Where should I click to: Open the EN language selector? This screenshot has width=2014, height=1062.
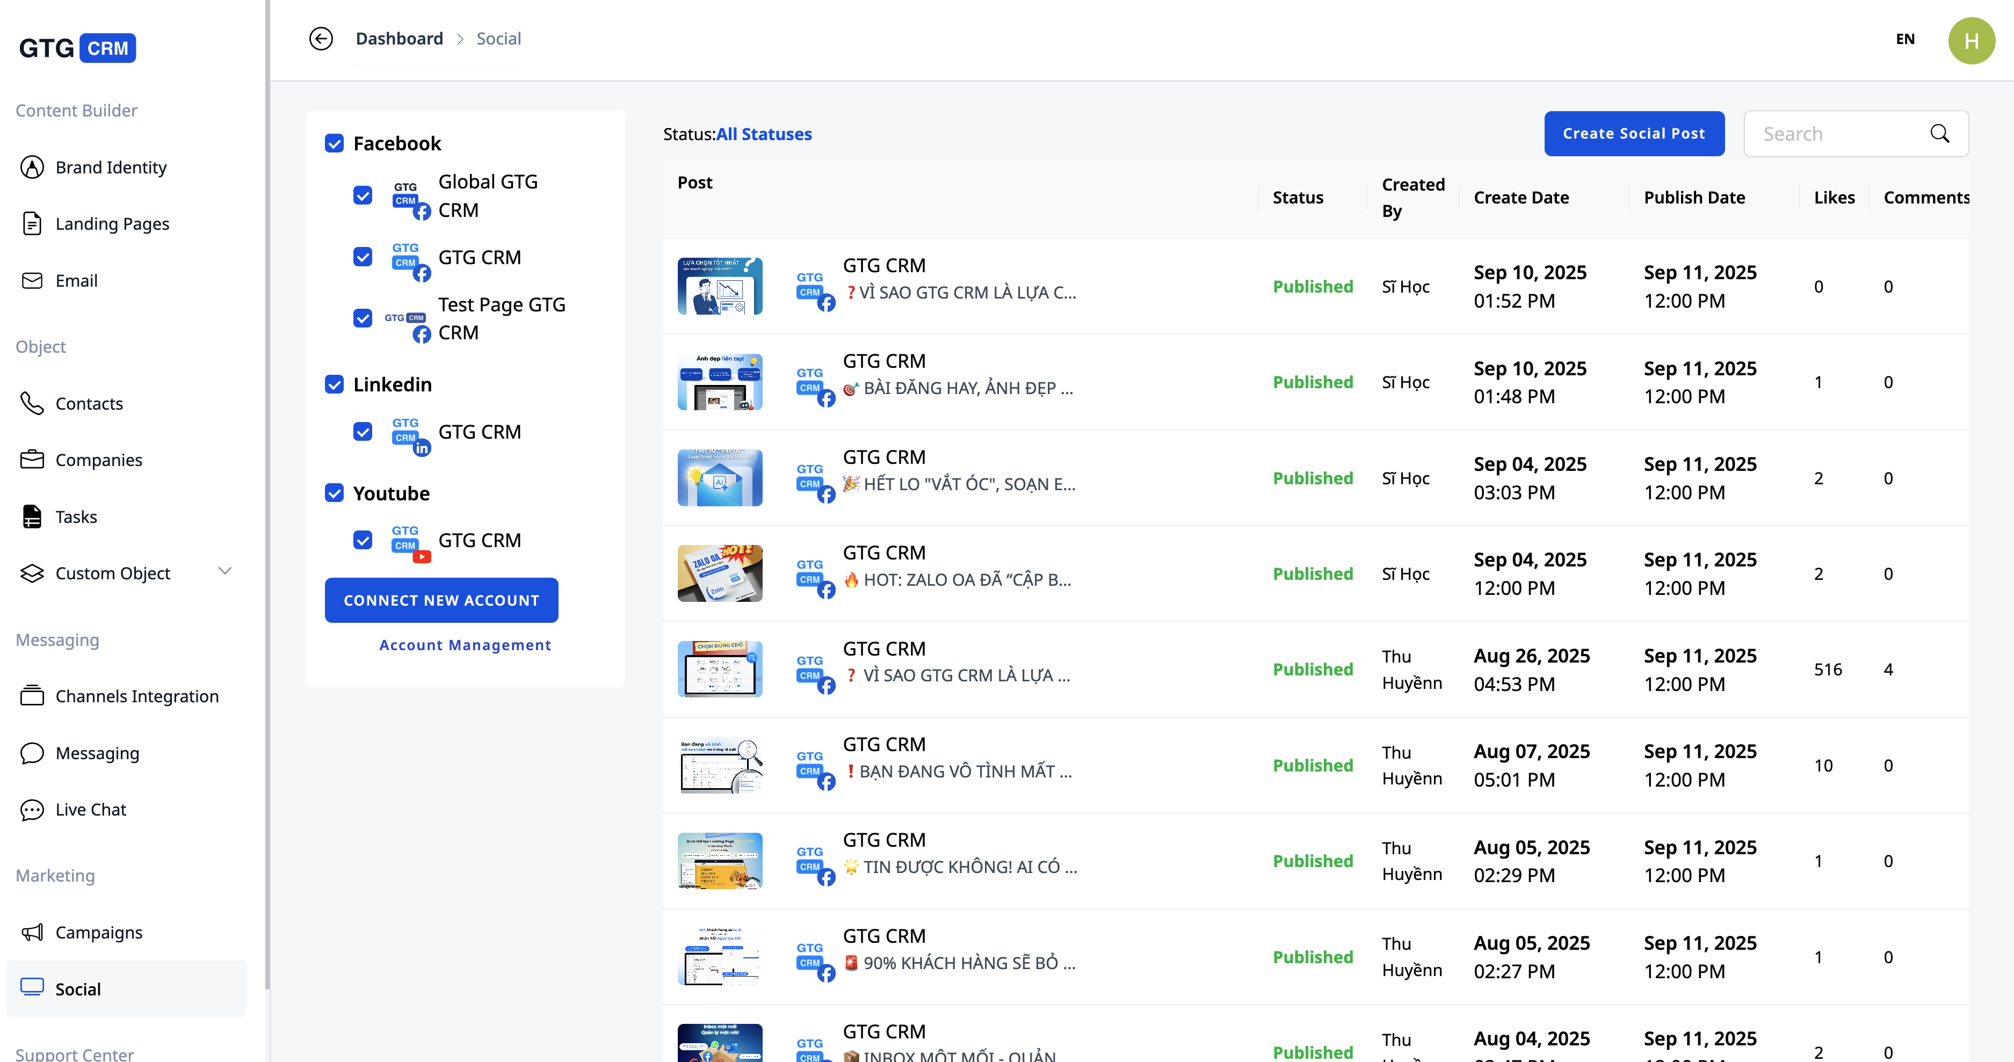[1904, 38]
